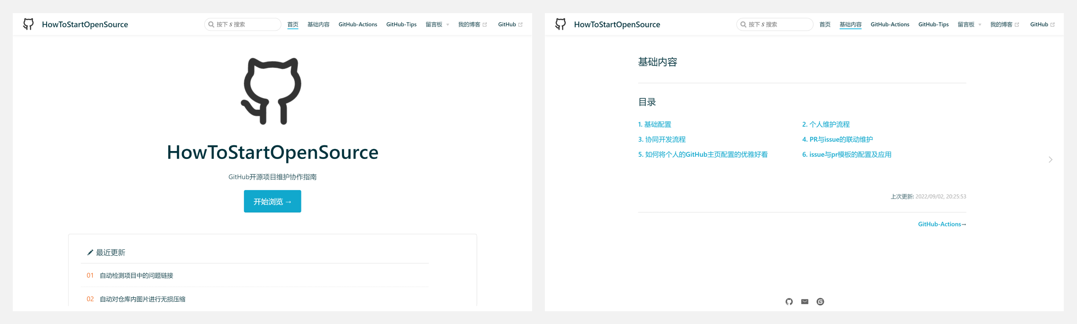
Task: Open article 自动对仓库内图片进行无损压缩
Action: 142,299
